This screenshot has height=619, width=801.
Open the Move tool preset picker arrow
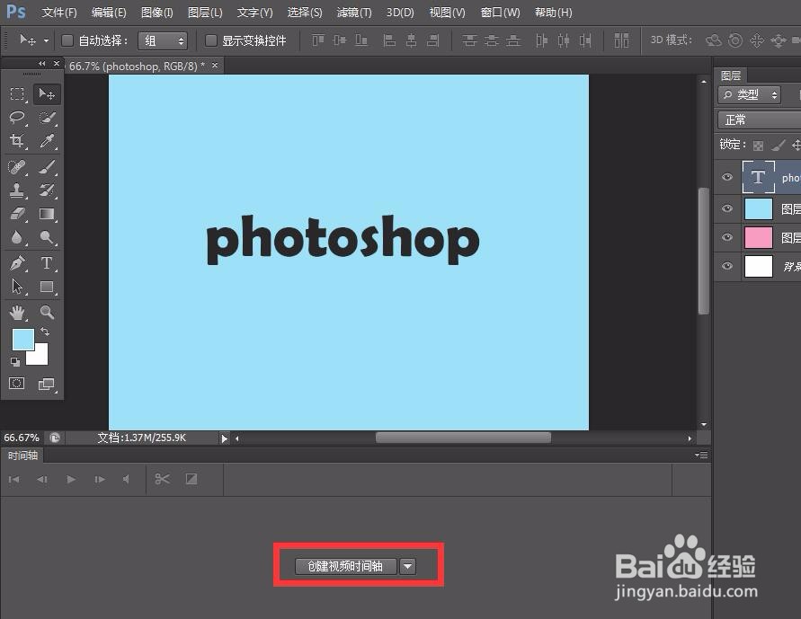click(46, 40)
